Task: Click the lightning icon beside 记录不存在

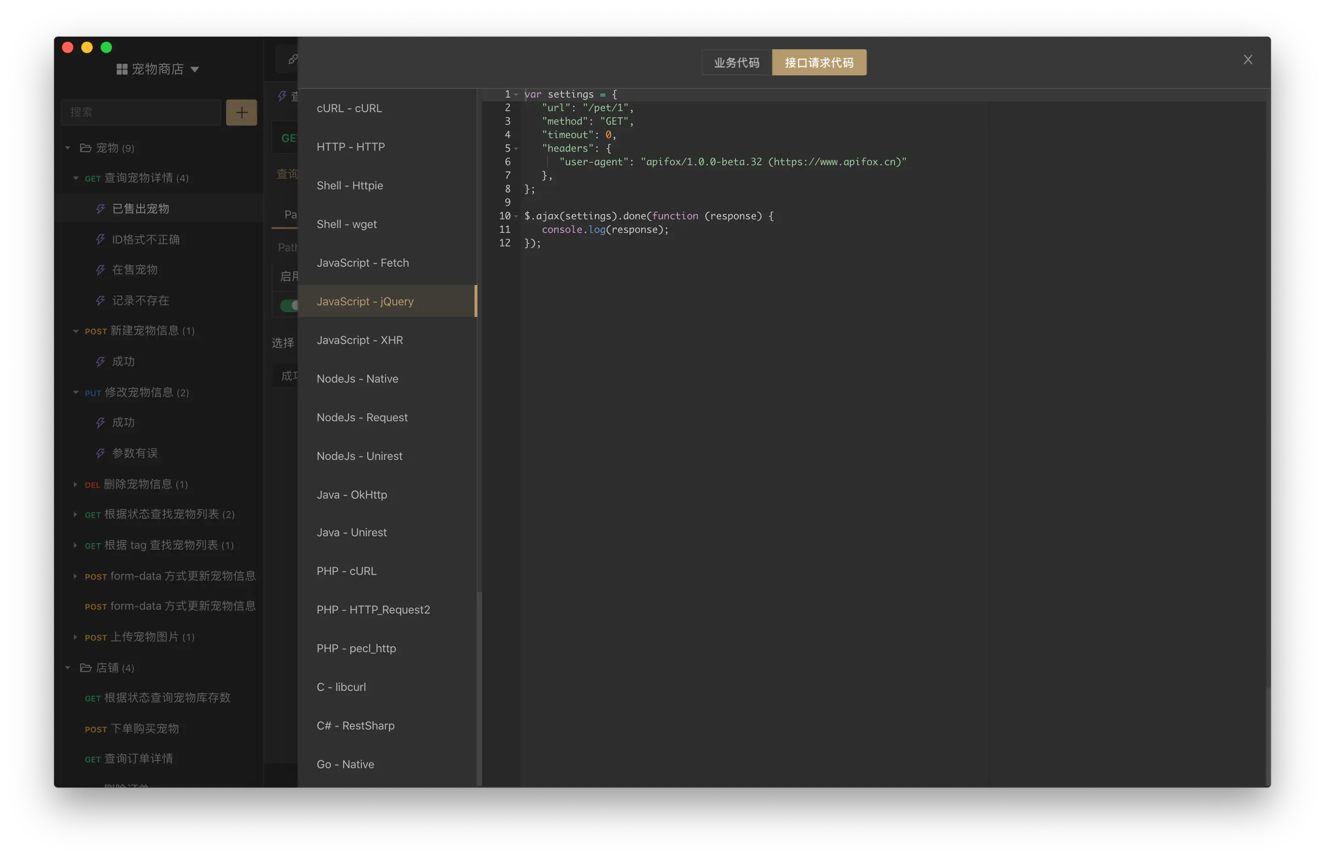Action: pos(100,301)
